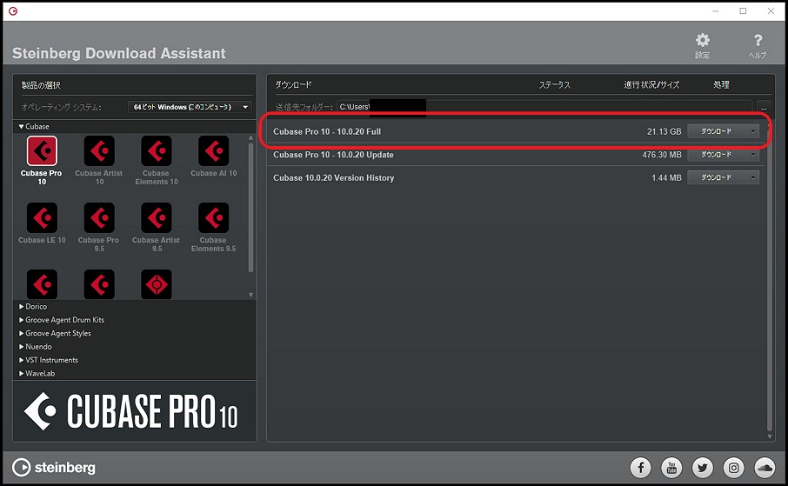Click the Steinberg app icon in title bar
The image size is (788, 486).
point(13,11)
